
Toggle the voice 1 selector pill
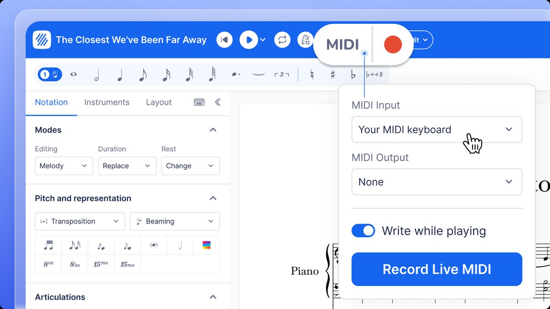pyautogui.click(x=50, y=74)
